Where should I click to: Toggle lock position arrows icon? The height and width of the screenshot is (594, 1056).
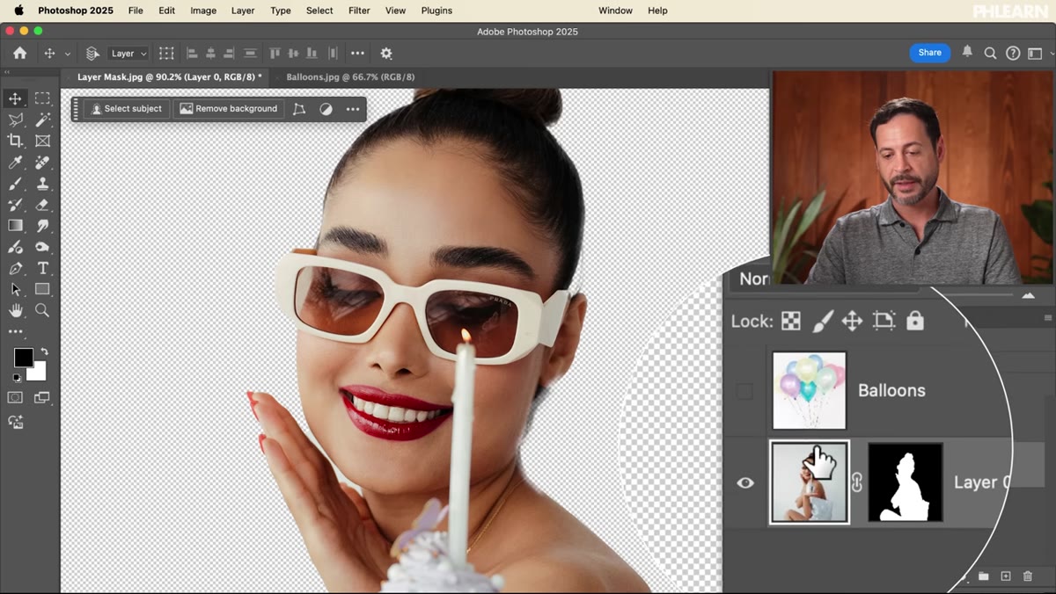click(x=852, y=321)
